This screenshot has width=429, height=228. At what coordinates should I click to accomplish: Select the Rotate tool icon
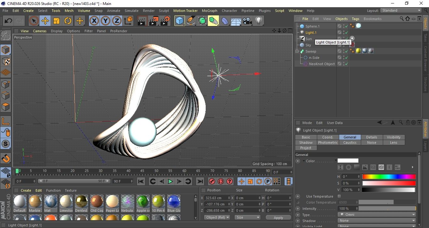[68, 21]
